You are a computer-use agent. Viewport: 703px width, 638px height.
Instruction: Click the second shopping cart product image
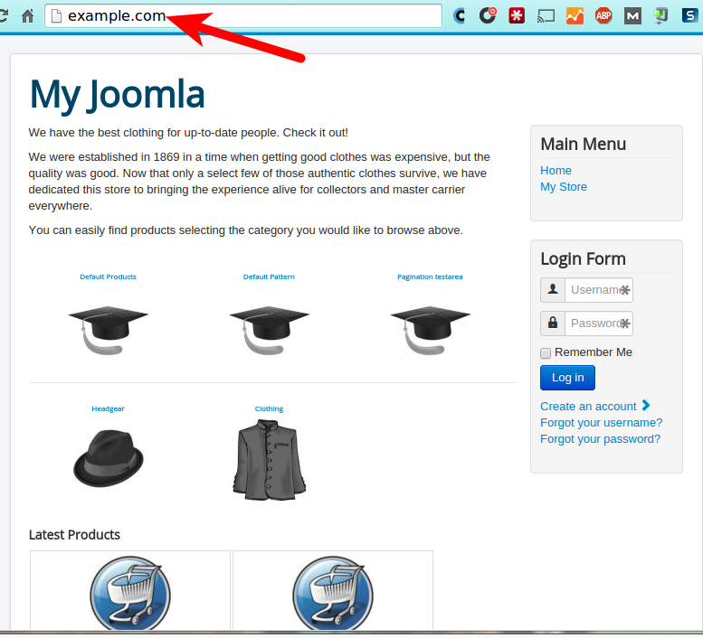[x=333, y=593]
